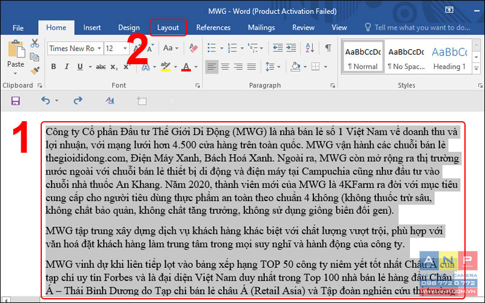The height and width of the screenshot is (303, 485).
Task: Apply subscript formatting
Action: pyautogui.click(x=114, y=67)
